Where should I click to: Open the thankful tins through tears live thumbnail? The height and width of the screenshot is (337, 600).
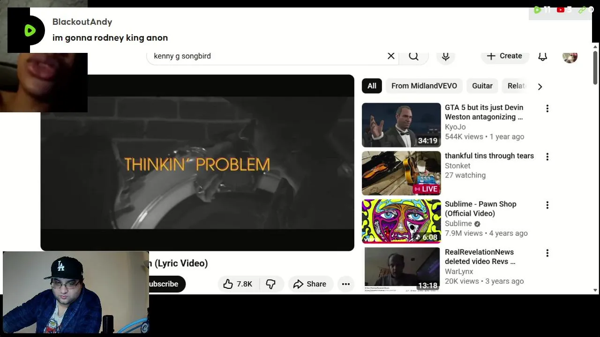(401, 173)
